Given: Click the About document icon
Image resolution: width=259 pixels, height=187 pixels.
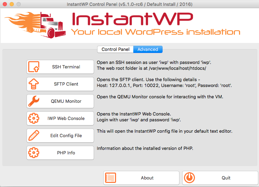Looking at the screenshot, I should coord(111,178).
